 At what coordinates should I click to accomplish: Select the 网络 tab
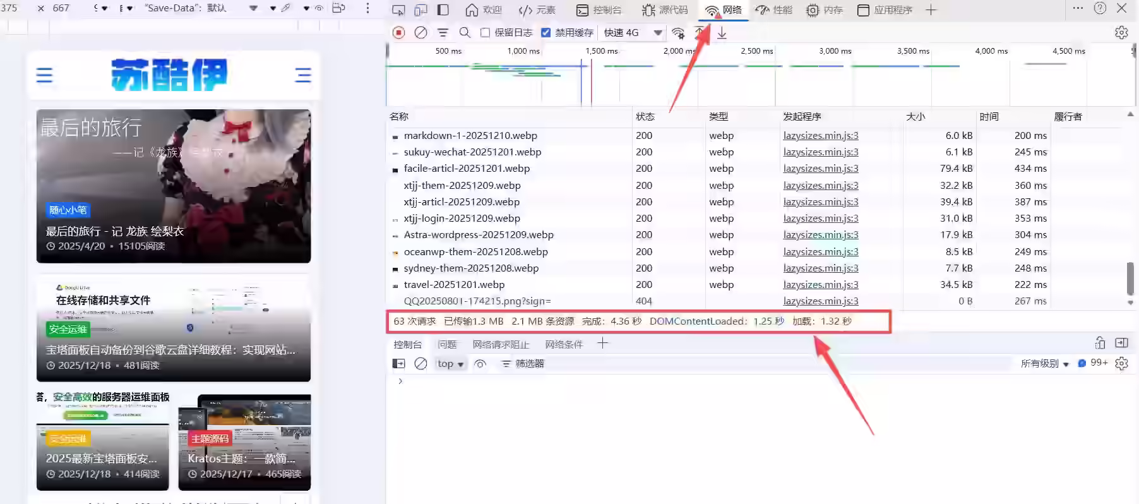click(724, 10)
